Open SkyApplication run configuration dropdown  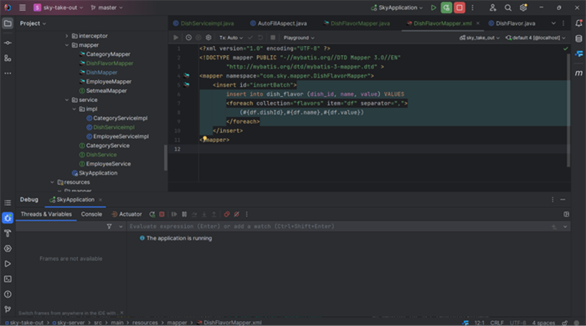click(x=397, y=8)
